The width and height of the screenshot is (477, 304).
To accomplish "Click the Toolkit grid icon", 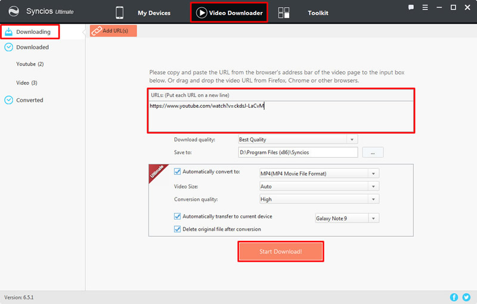I will coord(284,12).
